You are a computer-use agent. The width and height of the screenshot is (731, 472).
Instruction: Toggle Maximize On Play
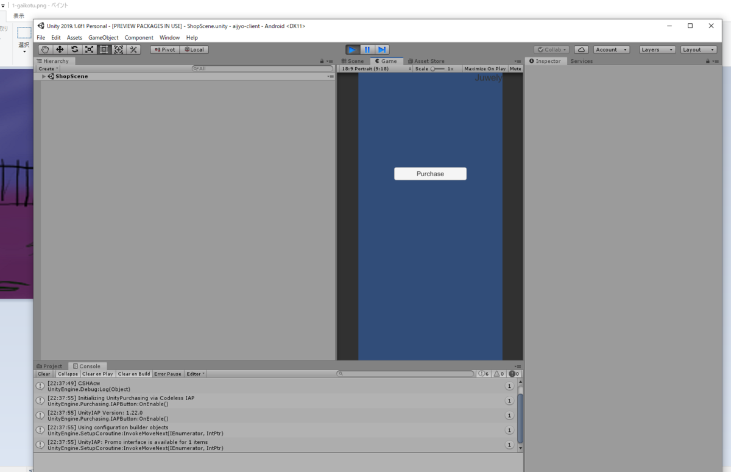tap(485, 69)
